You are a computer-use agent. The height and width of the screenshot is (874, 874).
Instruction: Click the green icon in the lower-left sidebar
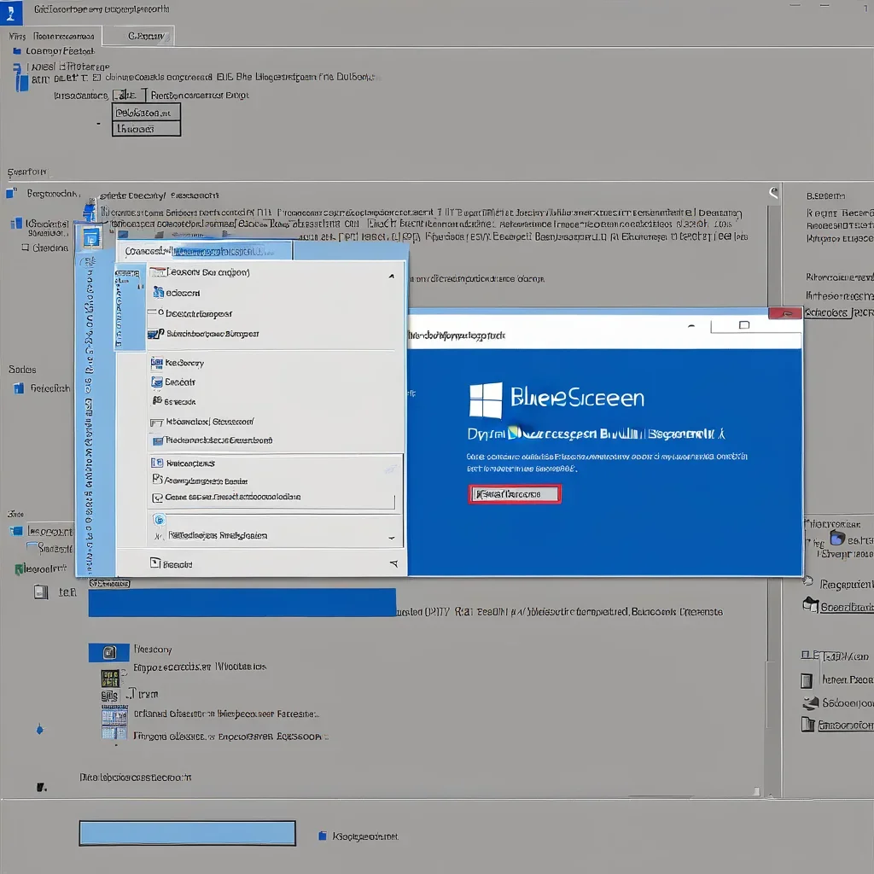coord(19,569)
